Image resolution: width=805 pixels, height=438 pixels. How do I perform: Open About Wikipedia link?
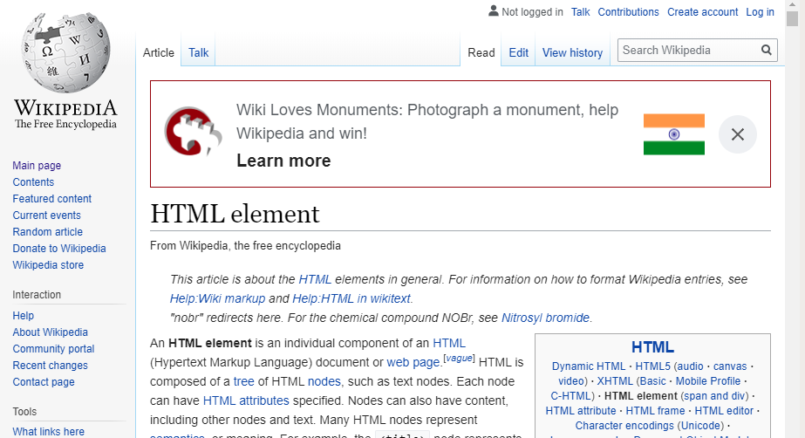point(50,332)
